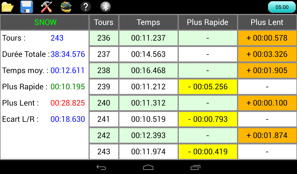The width and height of the screenshot is (297, 174).
Task: Select Temps moy. value 00:12.611
Action: point(67,71)
